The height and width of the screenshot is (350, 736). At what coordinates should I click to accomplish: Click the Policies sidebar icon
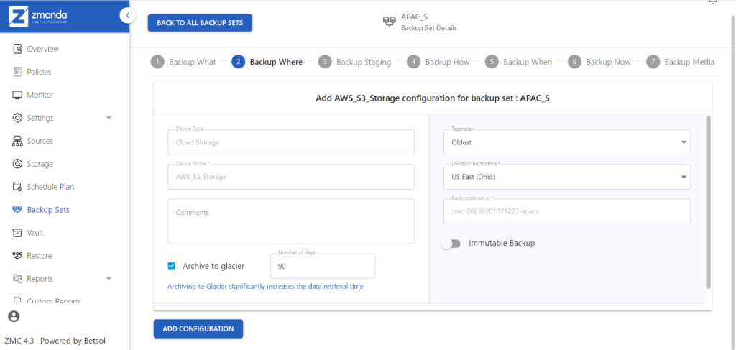17,72
